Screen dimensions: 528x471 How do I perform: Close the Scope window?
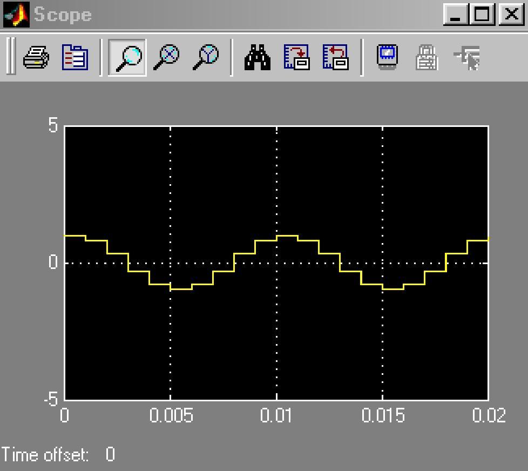tap(510, 15)
